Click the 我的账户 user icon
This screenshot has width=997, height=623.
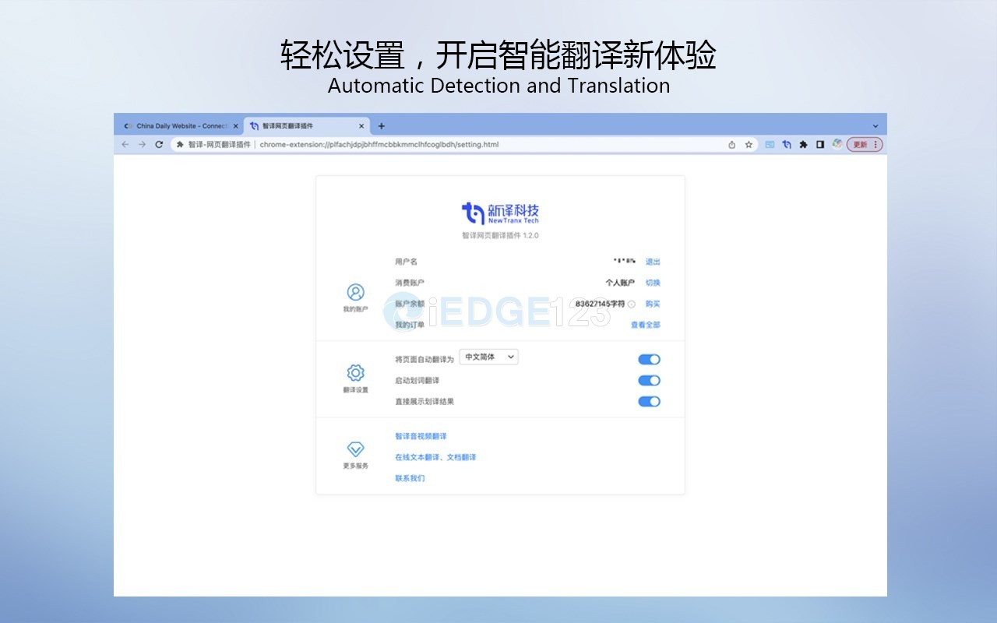(x=355, y=292)
